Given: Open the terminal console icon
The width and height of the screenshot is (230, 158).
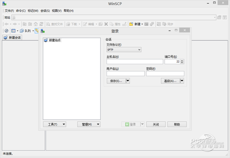Looking at the screenshot, I should [x=146, y=24].
